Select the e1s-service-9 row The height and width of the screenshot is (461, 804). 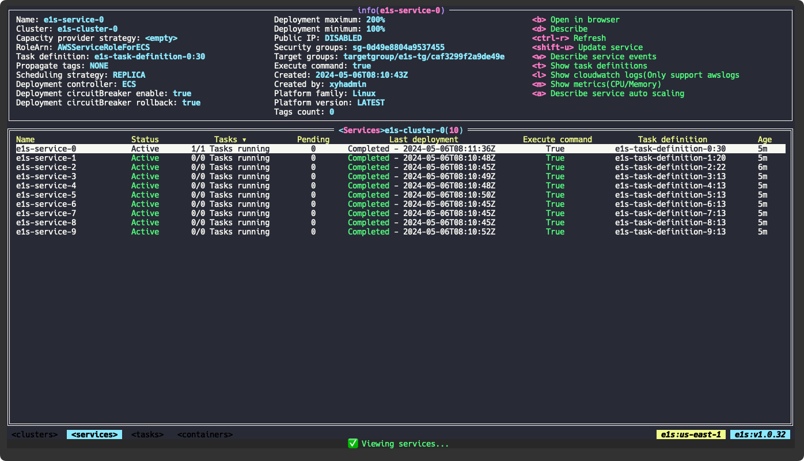[x=401, y=232]
